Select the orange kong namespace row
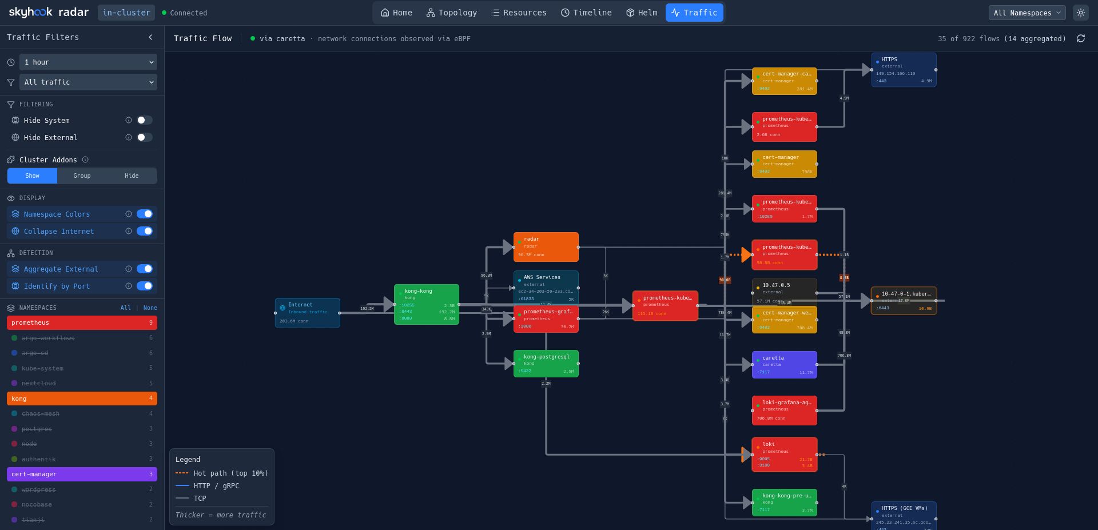This screenshot has width=1098, height=530. click(82, 399)
